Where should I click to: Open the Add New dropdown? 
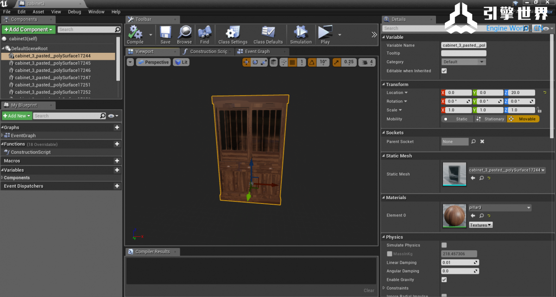pos(17,116)
